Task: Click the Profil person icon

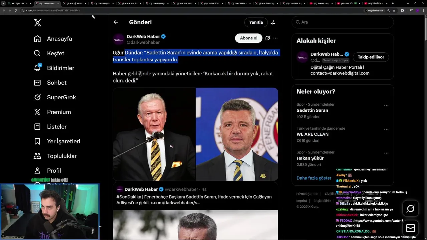Action: pos(37,171)
